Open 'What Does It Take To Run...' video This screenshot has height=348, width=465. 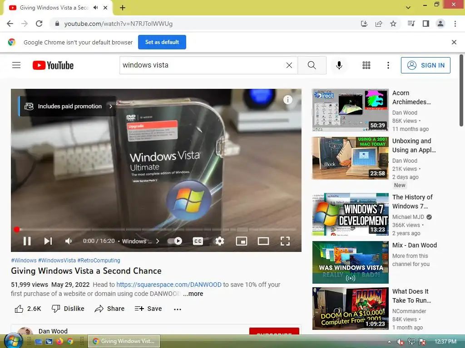click(411, 296)
